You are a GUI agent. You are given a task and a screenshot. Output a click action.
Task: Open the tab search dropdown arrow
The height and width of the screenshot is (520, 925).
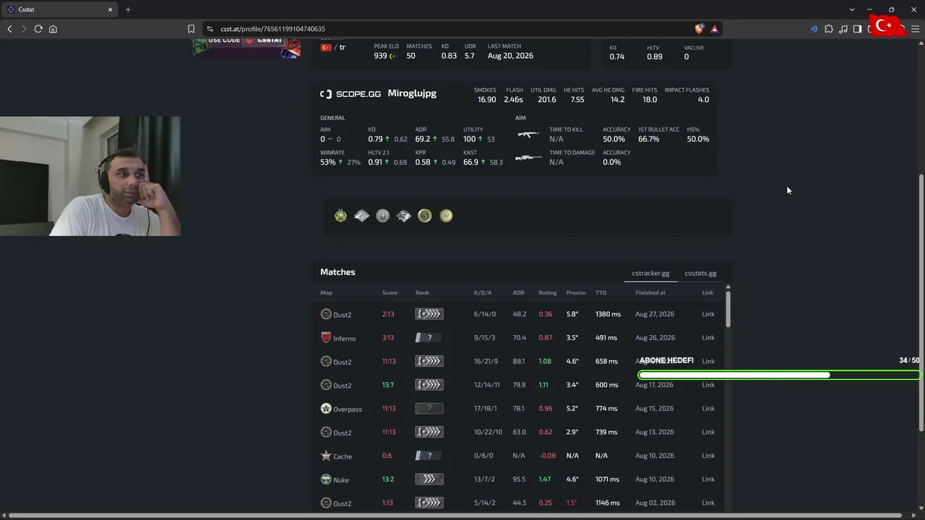point(852,9)
